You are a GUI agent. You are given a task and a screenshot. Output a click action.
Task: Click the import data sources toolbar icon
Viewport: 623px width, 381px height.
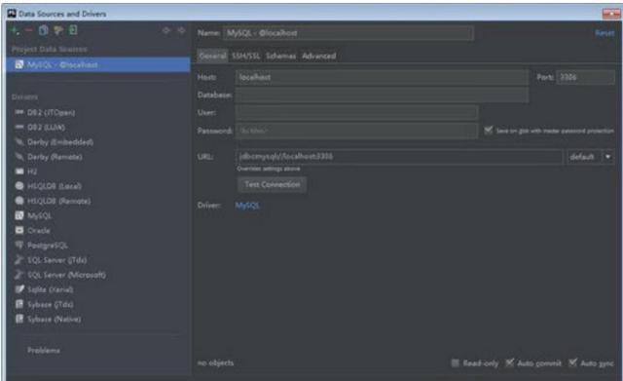pyautogui.click(x=73, y=30)
